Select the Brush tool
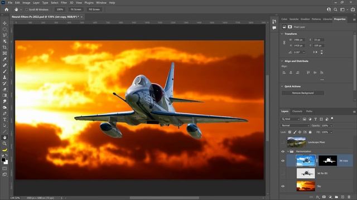This screenshot has width=357, height=200. pyautogui.click(x=4, y=72)
